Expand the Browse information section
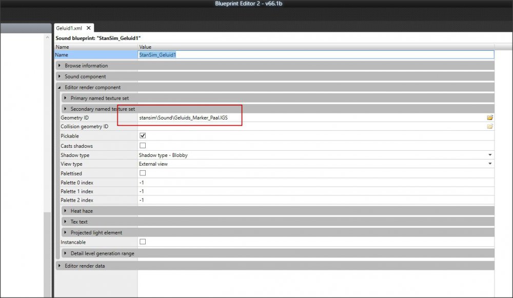Viewport: 513px width, 298px height. (60, 66)
